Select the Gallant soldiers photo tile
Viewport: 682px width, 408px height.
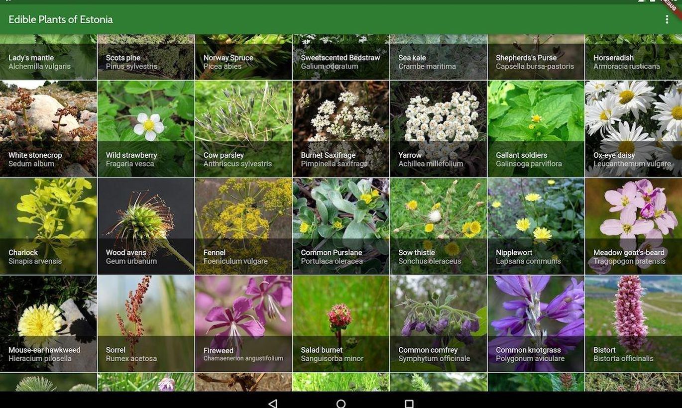(x=536, y=129)
